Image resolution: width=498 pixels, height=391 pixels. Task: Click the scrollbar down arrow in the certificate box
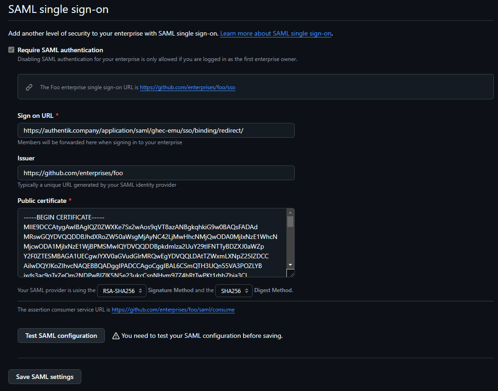pos(290,265)
